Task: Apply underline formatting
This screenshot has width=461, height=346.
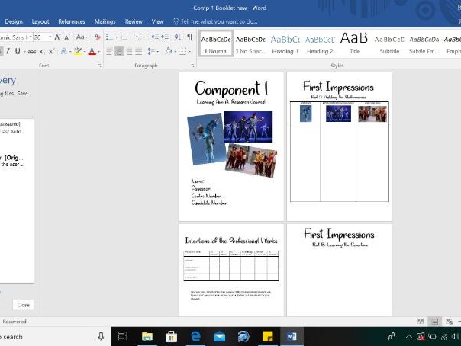Action: (x=18, y=51)
